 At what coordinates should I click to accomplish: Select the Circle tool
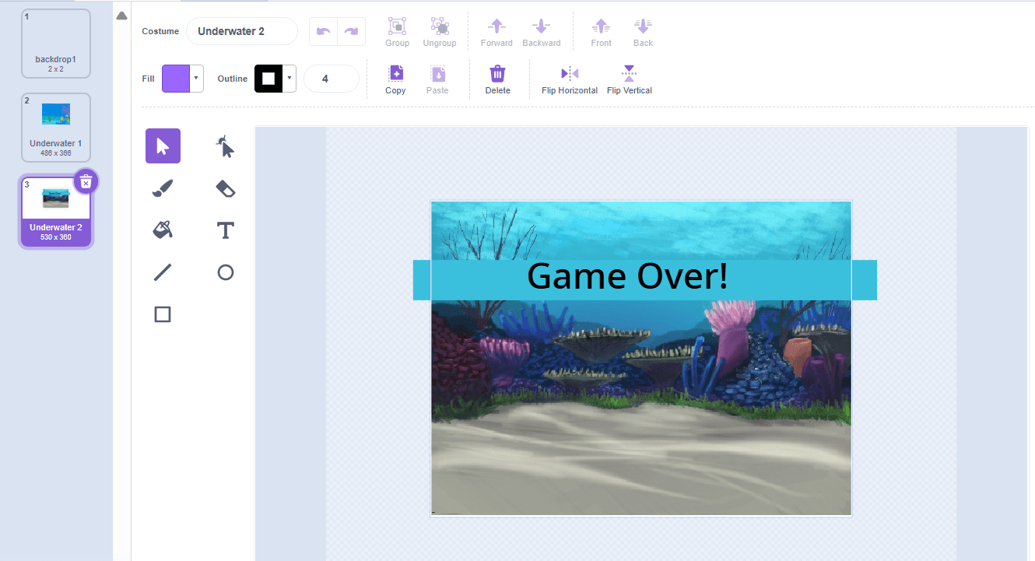coord(225,272)
